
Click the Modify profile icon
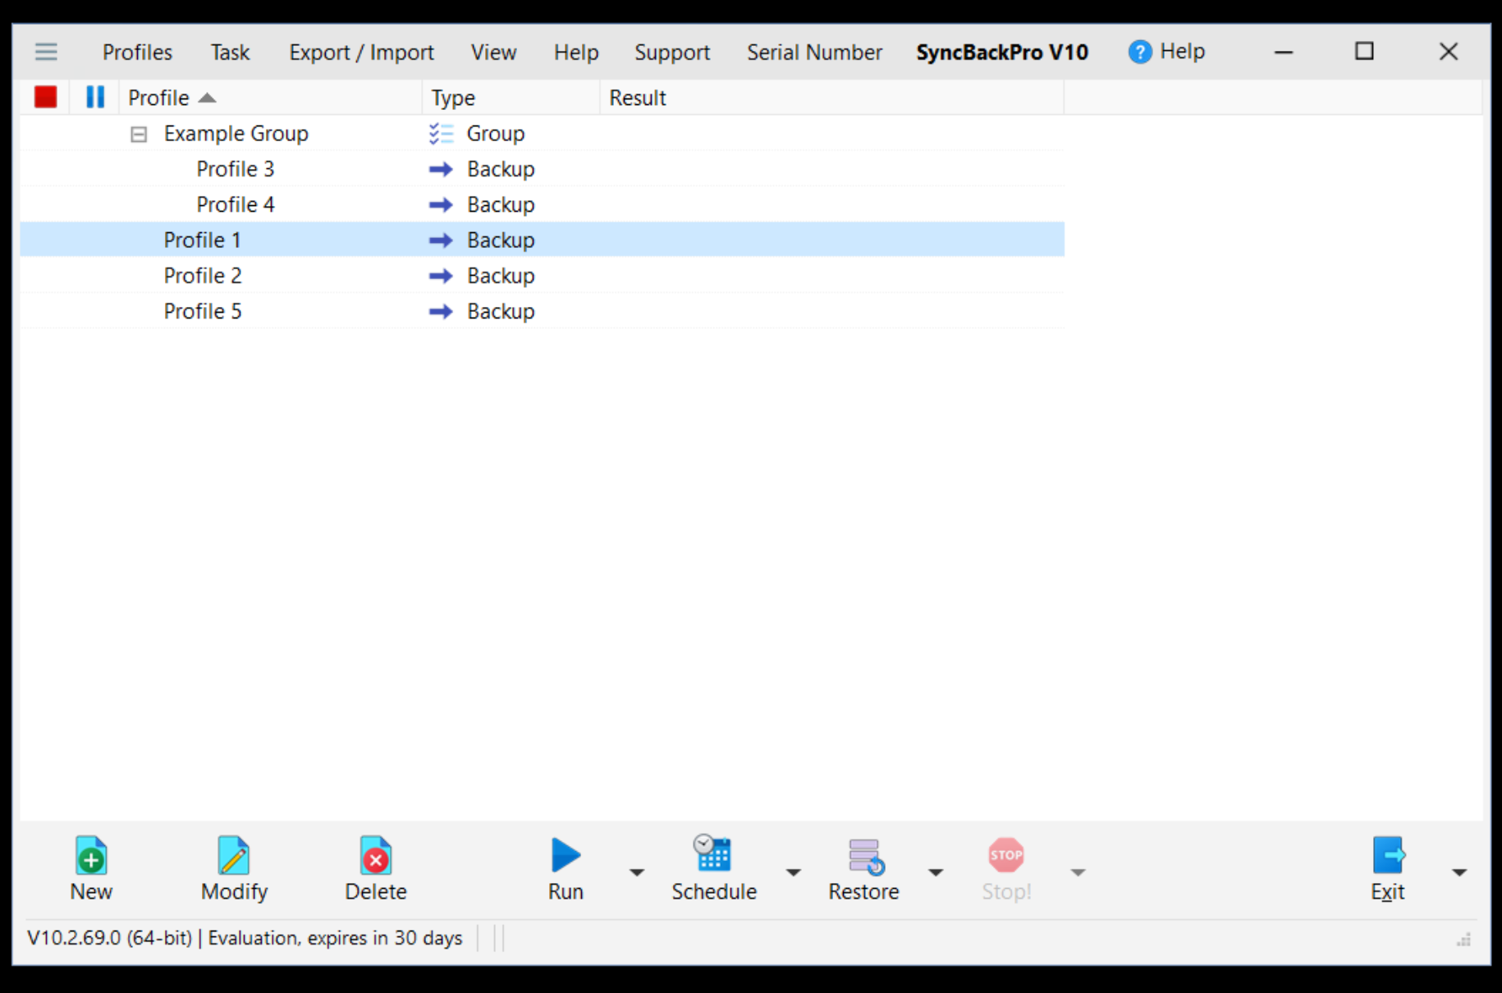point(234,855)
